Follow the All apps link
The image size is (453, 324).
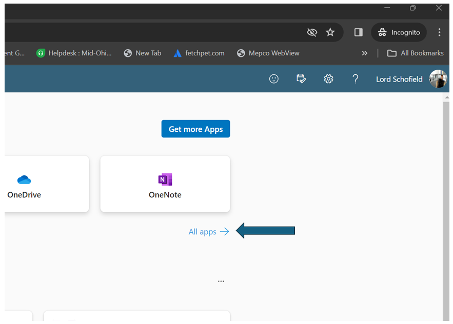click(209, 232)
